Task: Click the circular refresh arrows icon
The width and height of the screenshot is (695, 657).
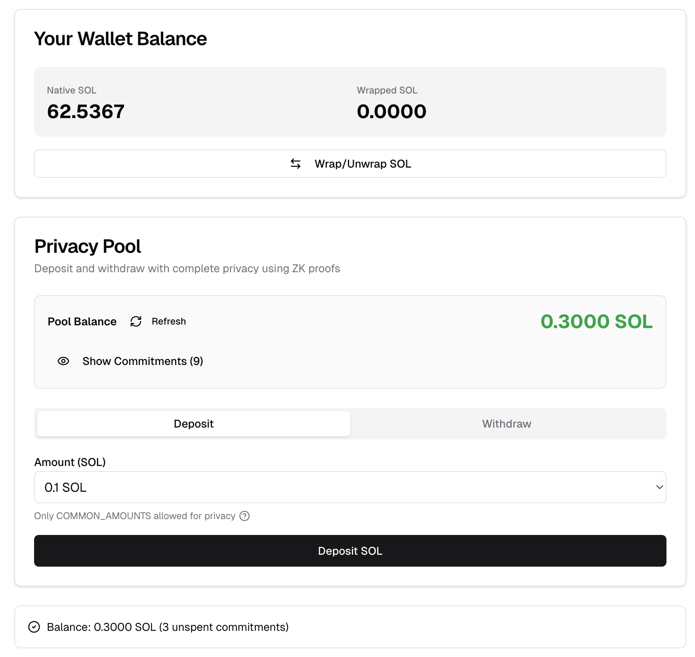Action: (x=136, y=321)
